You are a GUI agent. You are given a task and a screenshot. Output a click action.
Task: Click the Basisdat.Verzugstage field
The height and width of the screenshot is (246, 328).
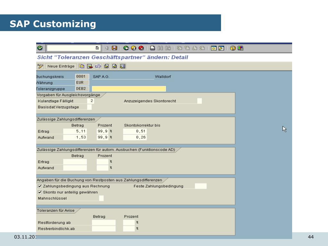click(89, 107)
